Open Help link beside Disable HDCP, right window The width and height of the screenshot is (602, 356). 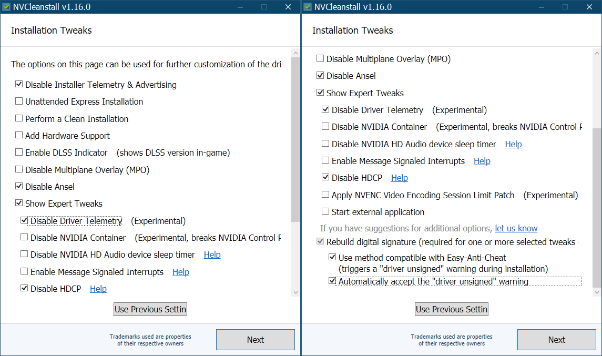point(399,178)
